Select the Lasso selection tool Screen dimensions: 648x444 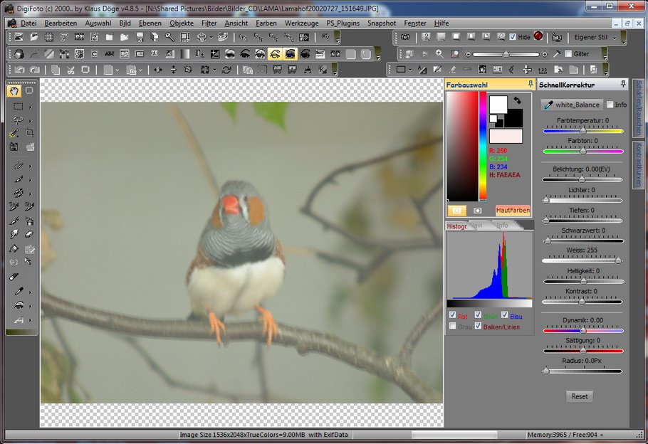pyautogui.click(x=18, y=120)
